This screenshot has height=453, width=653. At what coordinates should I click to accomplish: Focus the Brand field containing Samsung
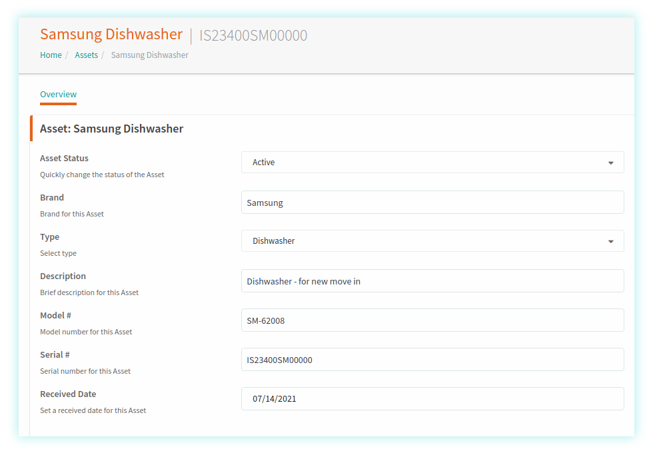(x=432, y=203)
